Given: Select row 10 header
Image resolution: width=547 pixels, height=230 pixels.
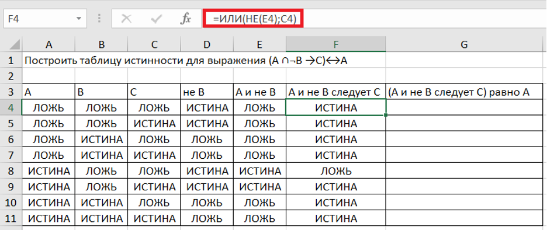Looking at the screenshot, I should click(11, 203).
